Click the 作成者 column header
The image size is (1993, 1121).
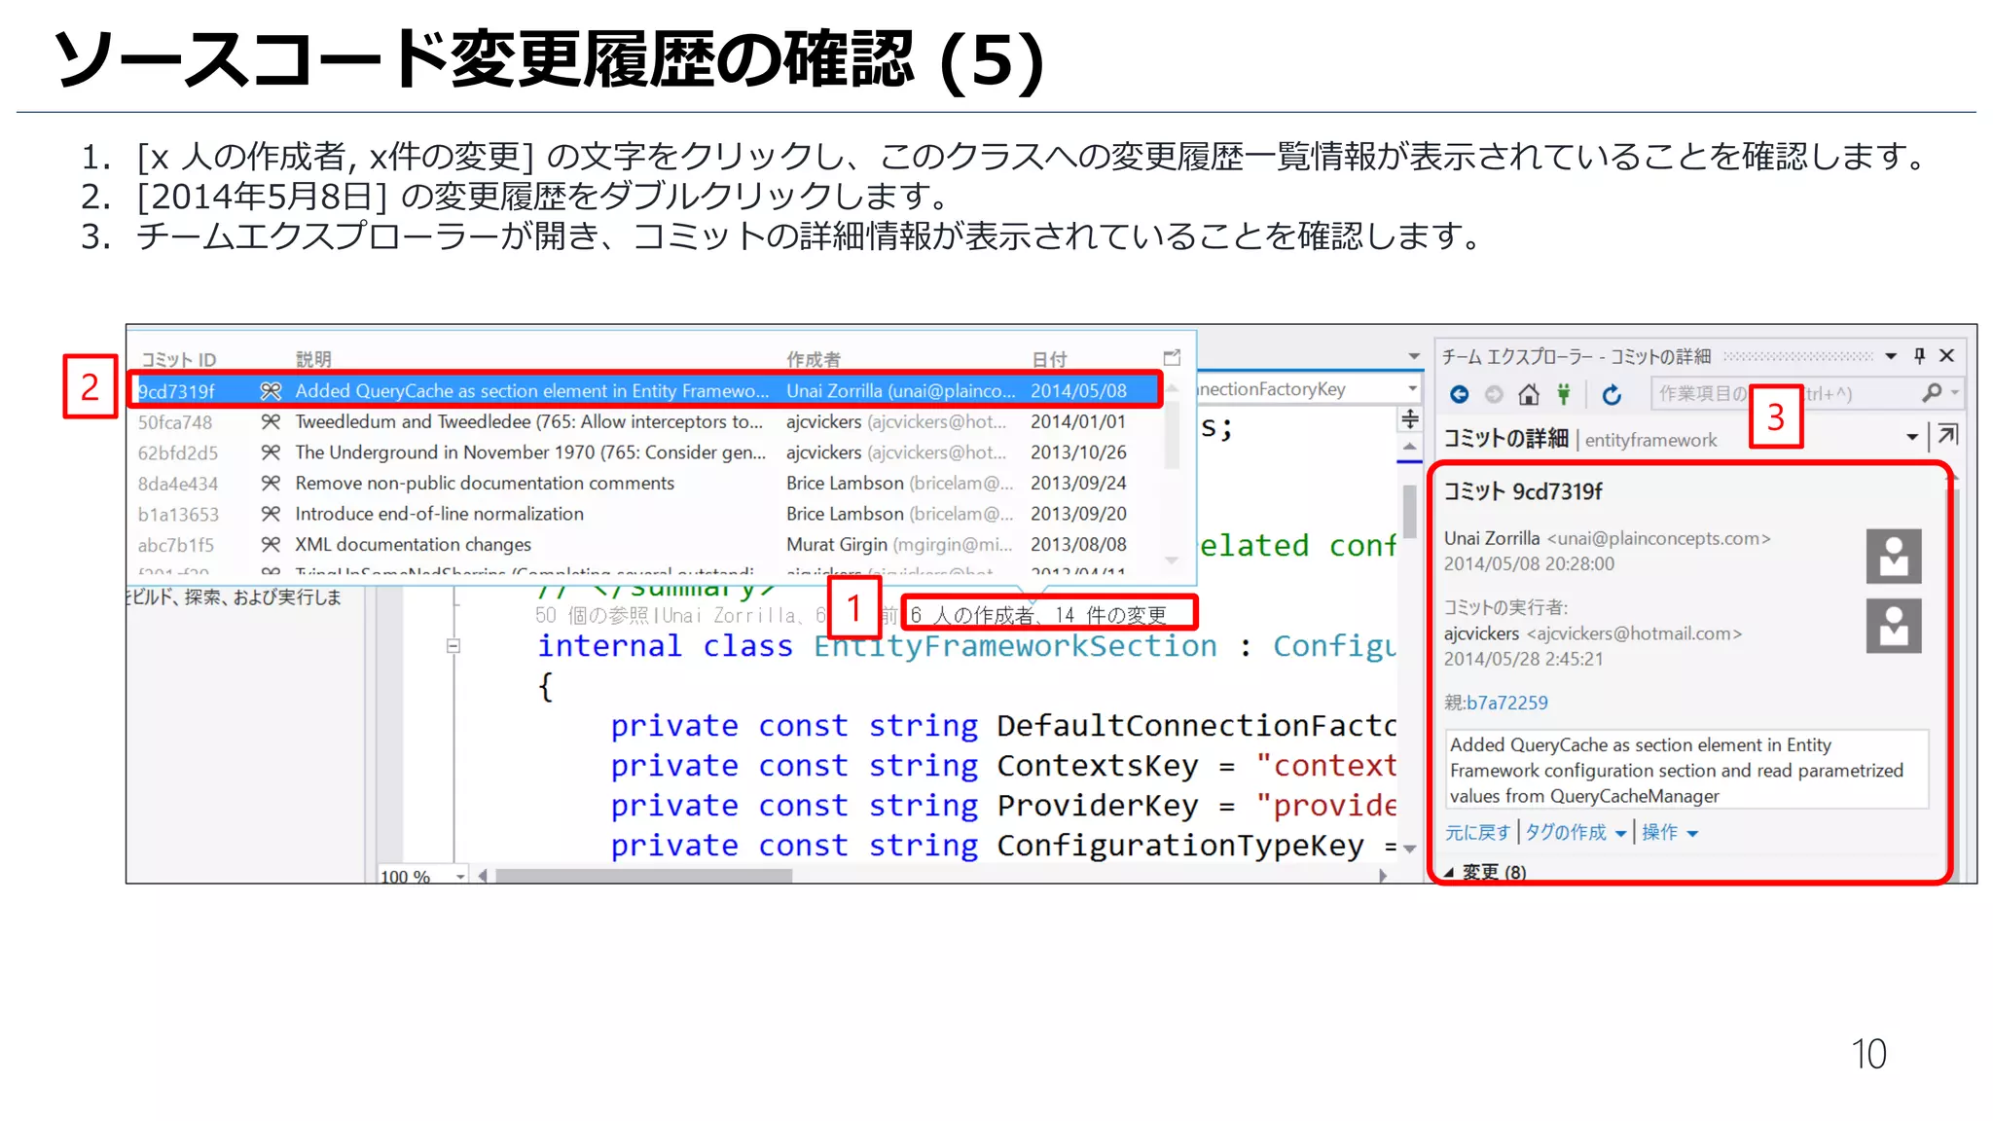814,359
